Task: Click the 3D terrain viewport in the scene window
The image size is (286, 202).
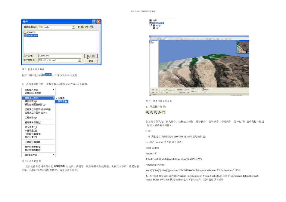Action: [204, 63]
